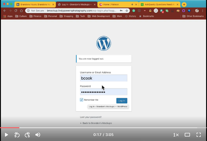
Task: Open saved password key icon
Action: point(121,11)
